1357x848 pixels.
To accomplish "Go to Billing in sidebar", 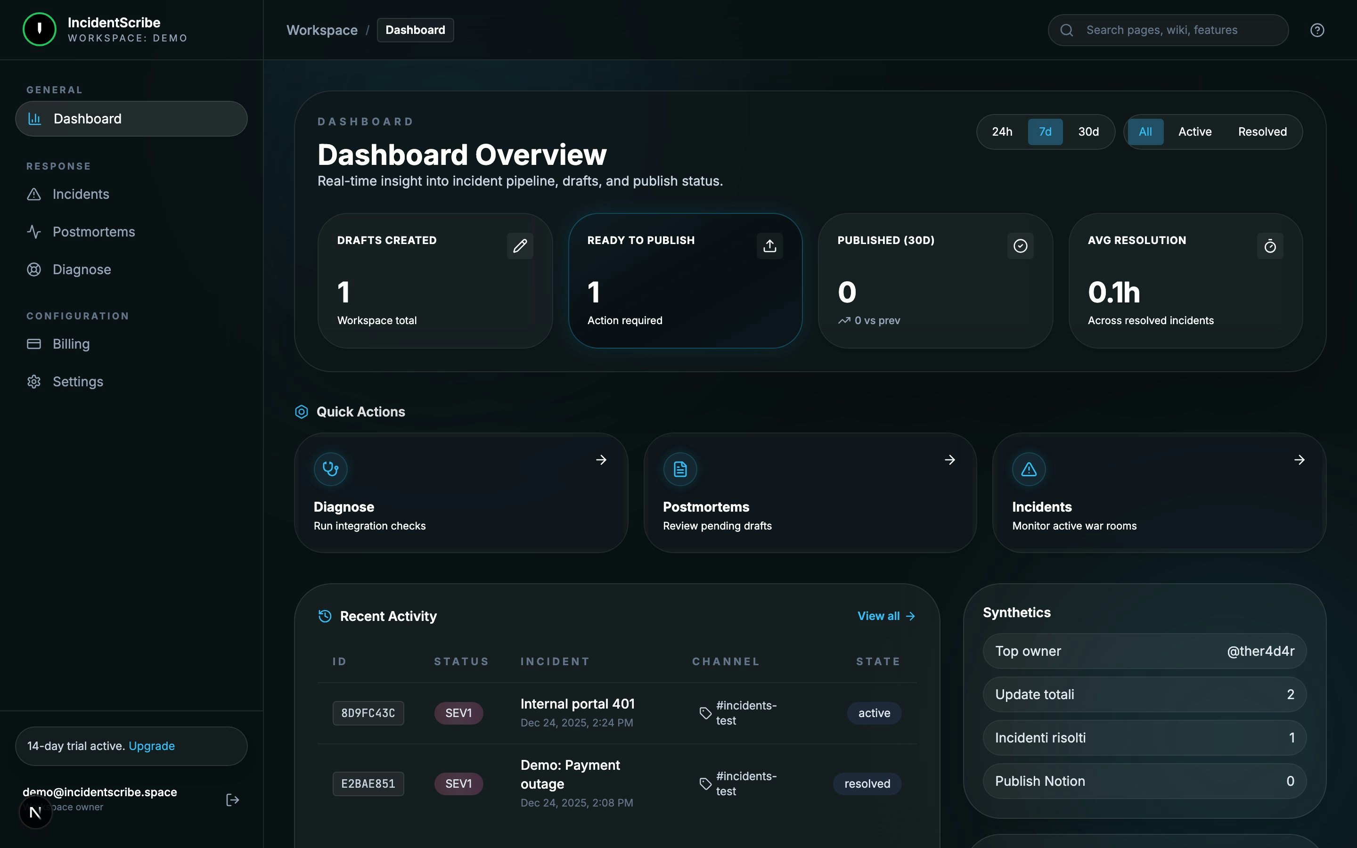I will point(71,344).
